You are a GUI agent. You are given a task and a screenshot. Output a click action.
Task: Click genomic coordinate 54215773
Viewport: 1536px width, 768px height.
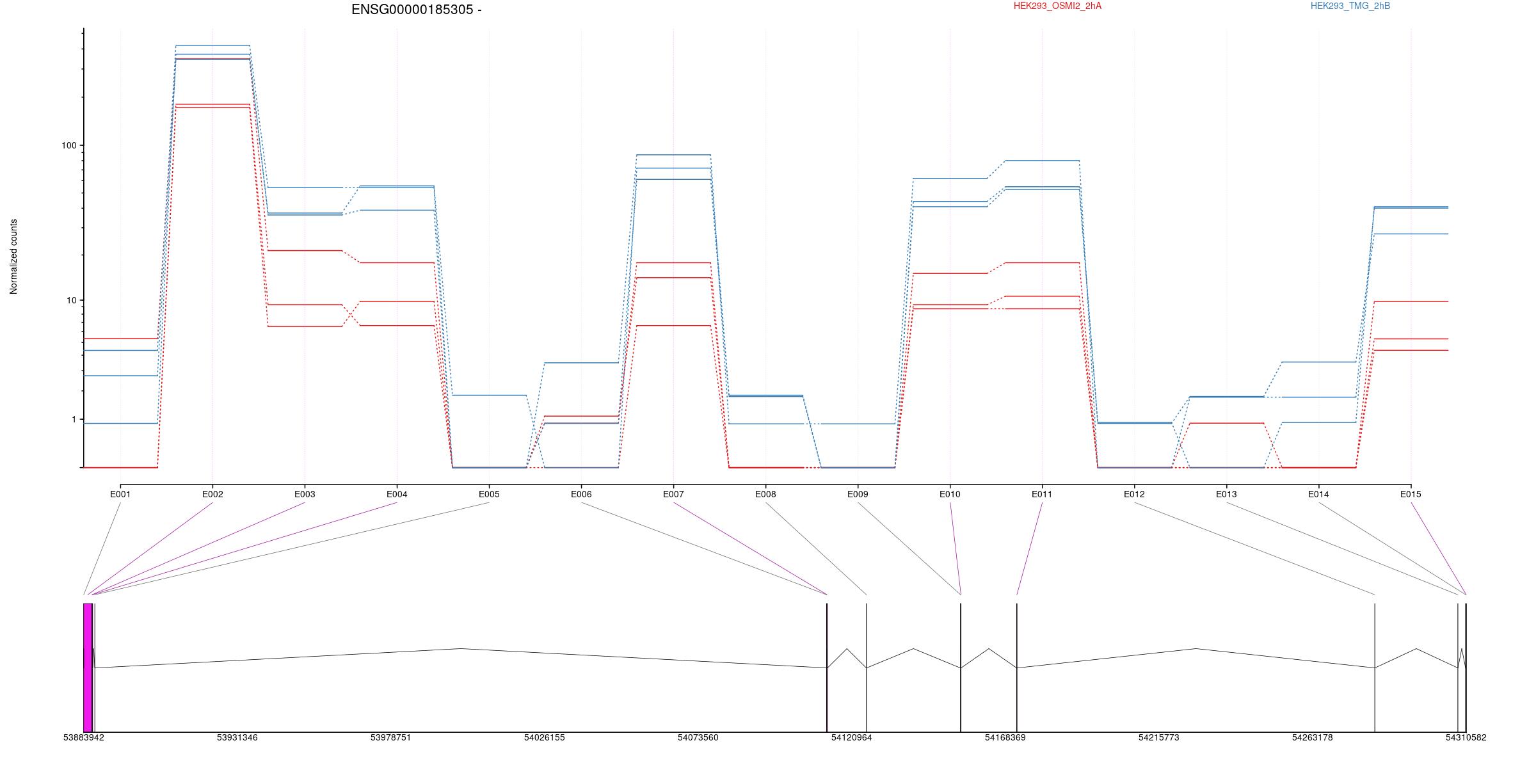[1159, 737]
